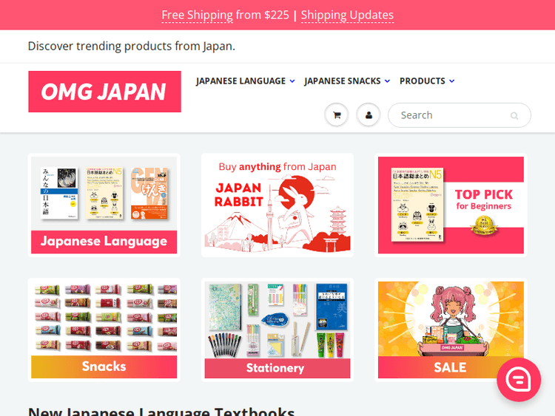
Task: Open the Japanese Language category banner
Action: coord(104,205)
